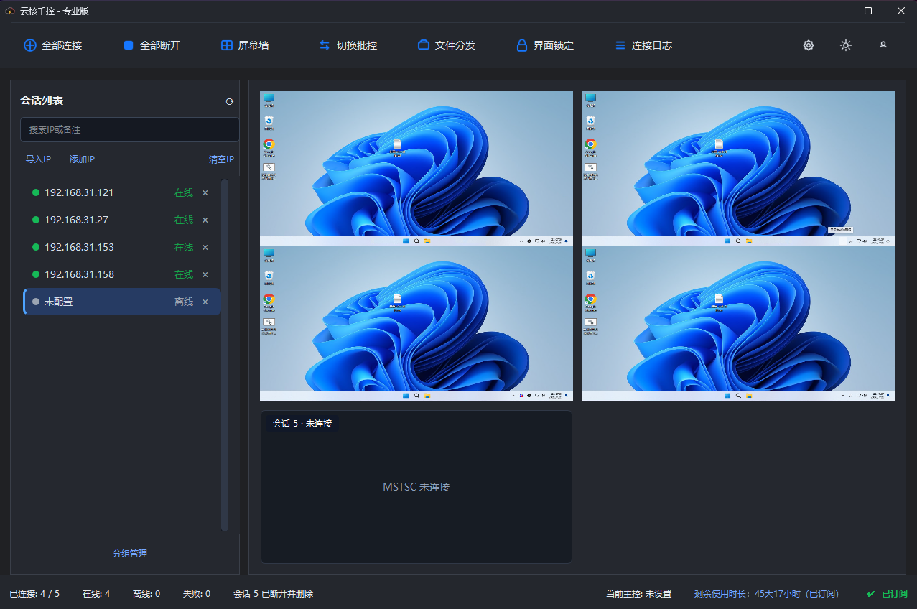Click Start button in bottom-right remote desktop

727,396
